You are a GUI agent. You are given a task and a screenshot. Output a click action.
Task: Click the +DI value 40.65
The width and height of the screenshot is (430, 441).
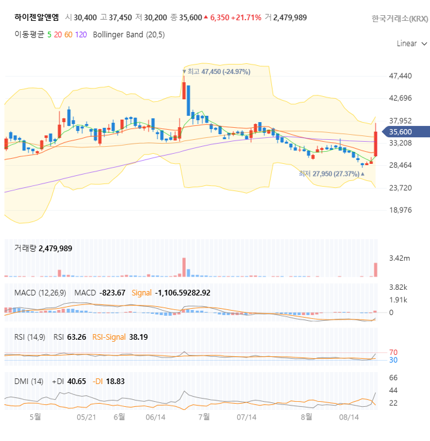77,382
